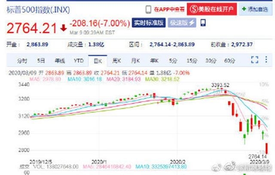Select the 5日 chart tab
The height and width of the screenshot is (175, 275).
(x=41, y=60)
